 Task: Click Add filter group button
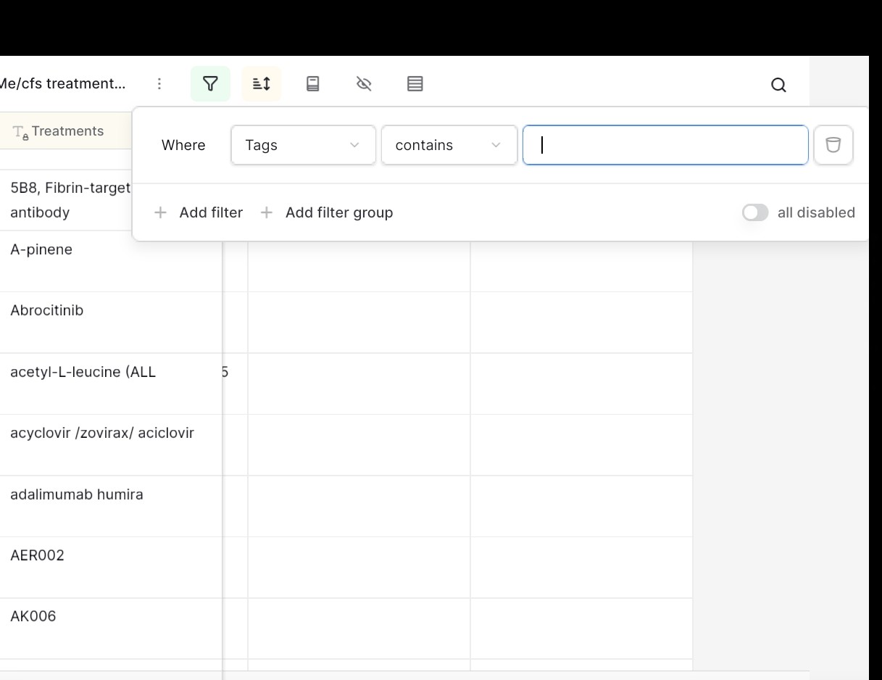(327, 212)
